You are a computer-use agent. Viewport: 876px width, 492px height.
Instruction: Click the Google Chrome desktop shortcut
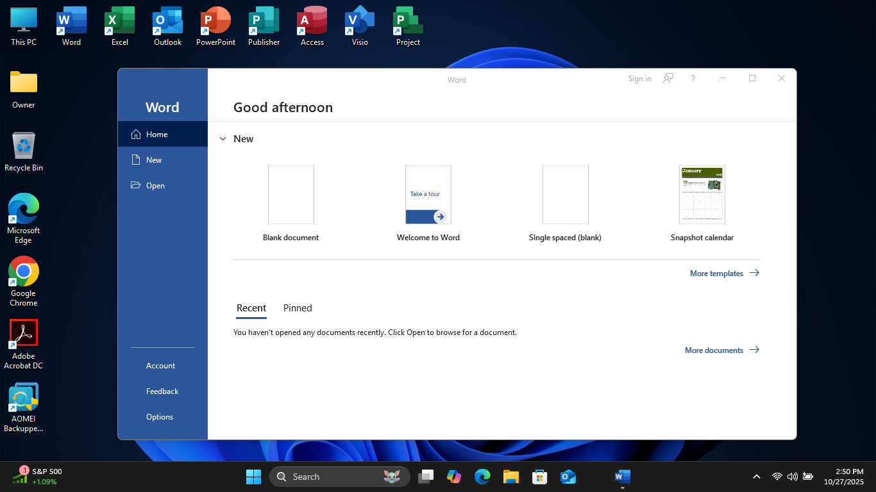point(24,282)
